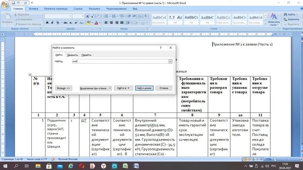Click Copy (Копировать) in clipboard group
The width and height of the screenshot is (303, 170).
pyautogui.click(x=23, y=19)
